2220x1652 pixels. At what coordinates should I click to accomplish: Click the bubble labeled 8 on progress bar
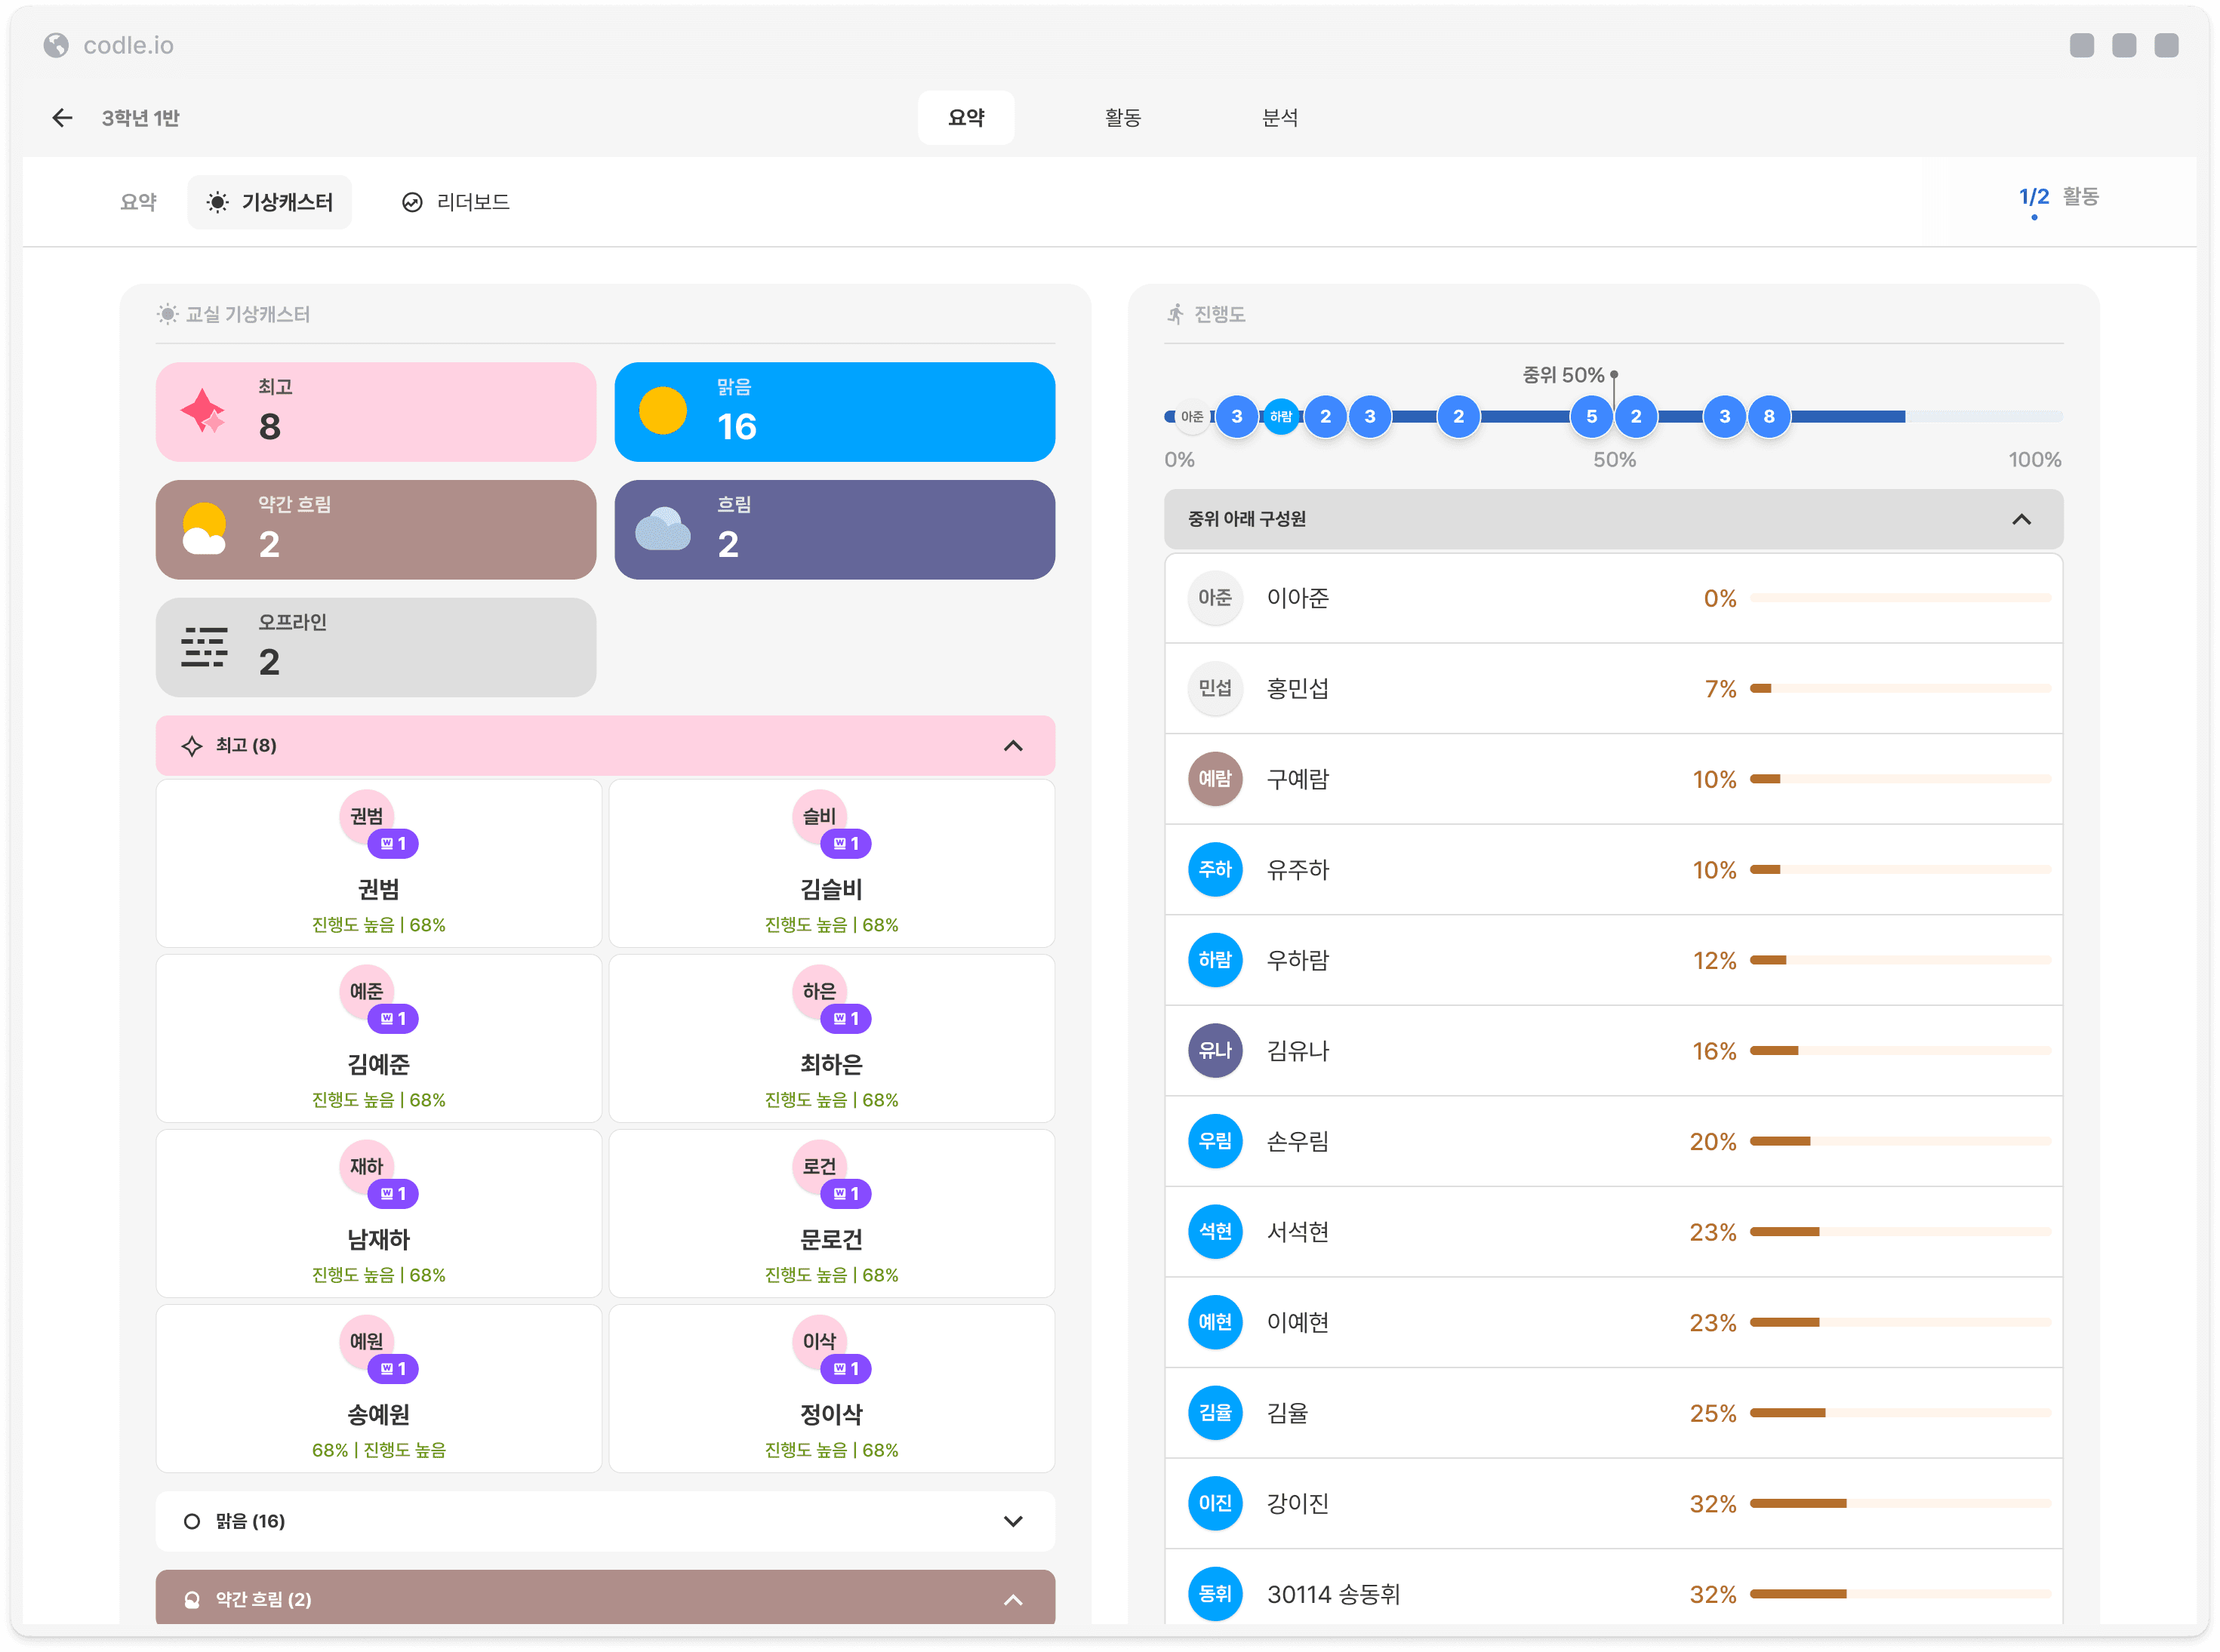(1768, 416)
